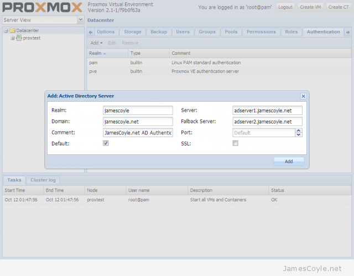Click the Description column header
This screenshot has width=354, height=276.
click(228, 190)
